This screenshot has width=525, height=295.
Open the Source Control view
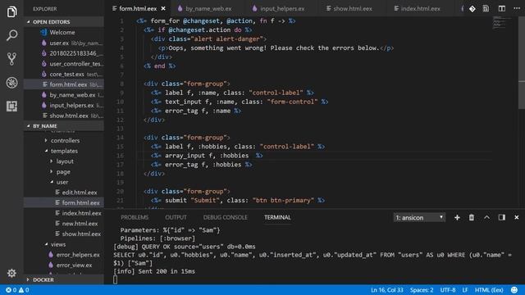(x=11, y=59)
